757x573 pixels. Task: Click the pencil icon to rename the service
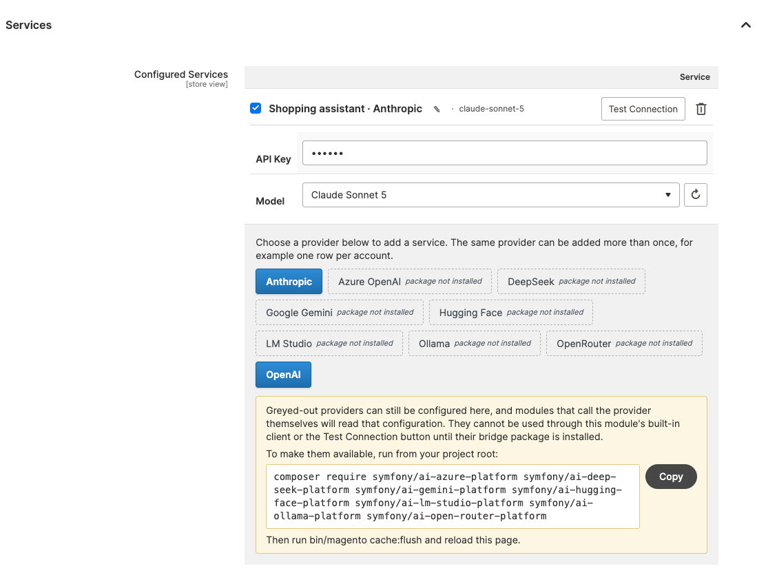(437, 109)
